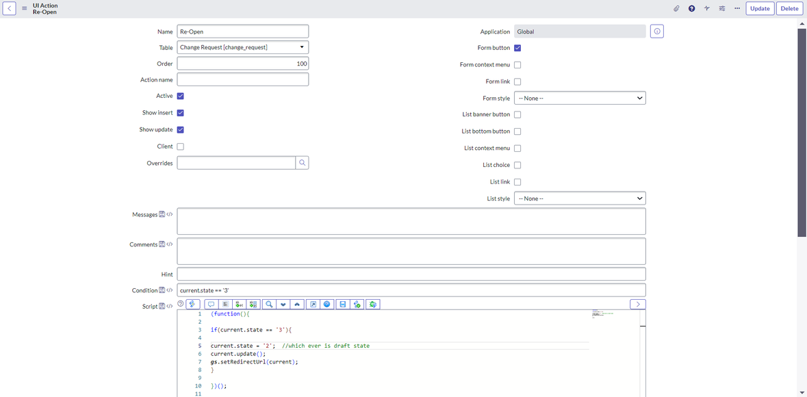Click the blue help icon in script toolbar
The height and width of the screenshot is (397, 807).
point(326,305)
